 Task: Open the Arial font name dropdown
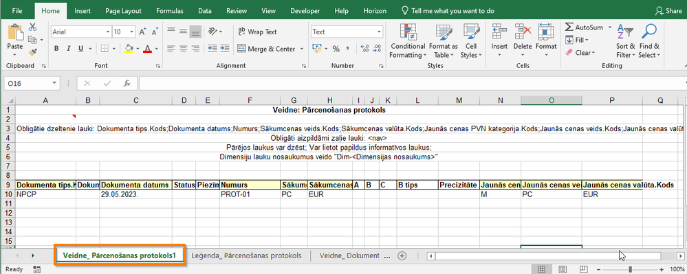(108, 32)
